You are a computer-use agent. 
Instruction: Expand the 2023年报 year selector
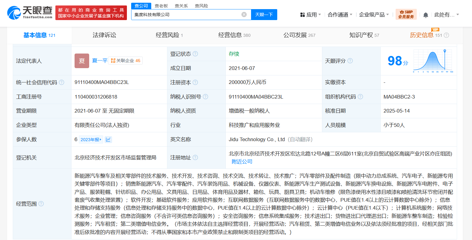pos(91,140)
